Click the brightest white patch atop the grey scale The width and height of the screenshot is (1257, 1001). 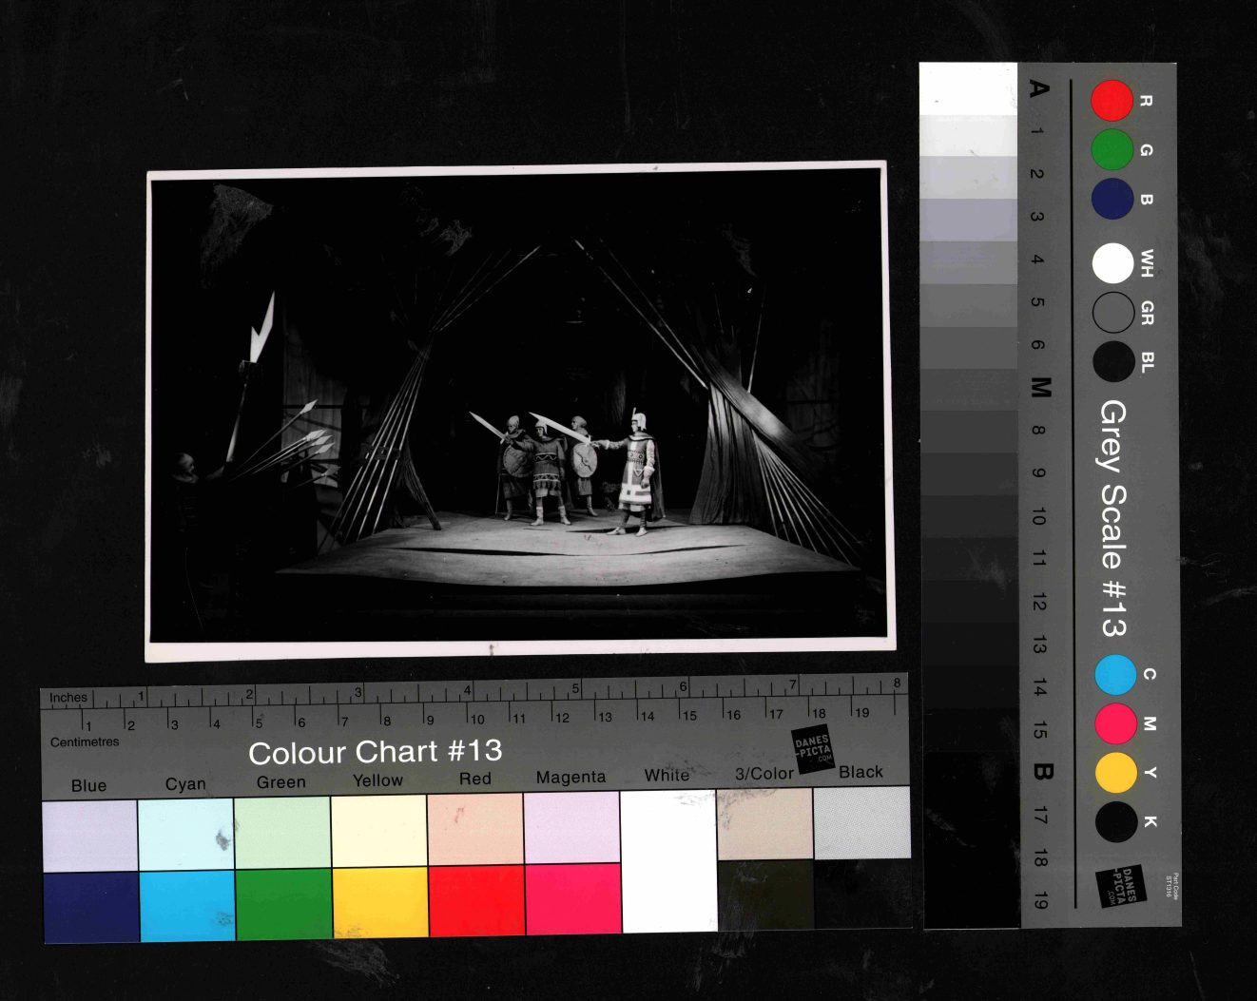[x=968, y=89]
